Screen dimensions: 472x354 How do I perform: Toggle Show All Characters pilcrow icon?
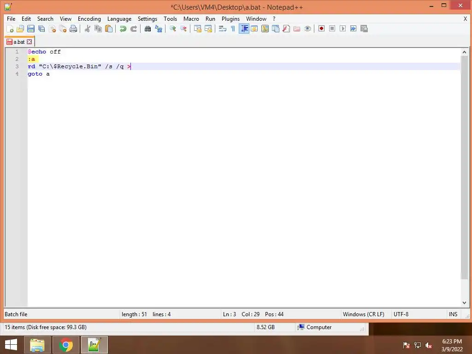(x=233, y=29)
